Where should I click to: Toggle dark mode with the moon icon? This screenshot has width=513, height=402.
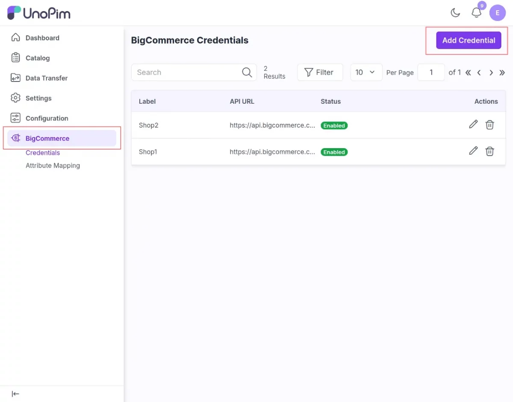455,12
